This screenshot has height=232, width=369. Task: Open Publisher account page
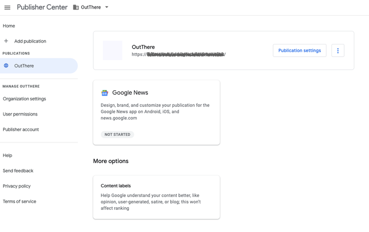click(x=21, y=130)
